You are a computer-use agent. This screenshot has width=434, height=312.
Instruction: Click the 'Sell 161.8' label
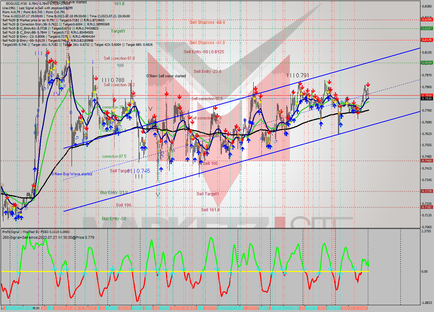coord(210,210)
